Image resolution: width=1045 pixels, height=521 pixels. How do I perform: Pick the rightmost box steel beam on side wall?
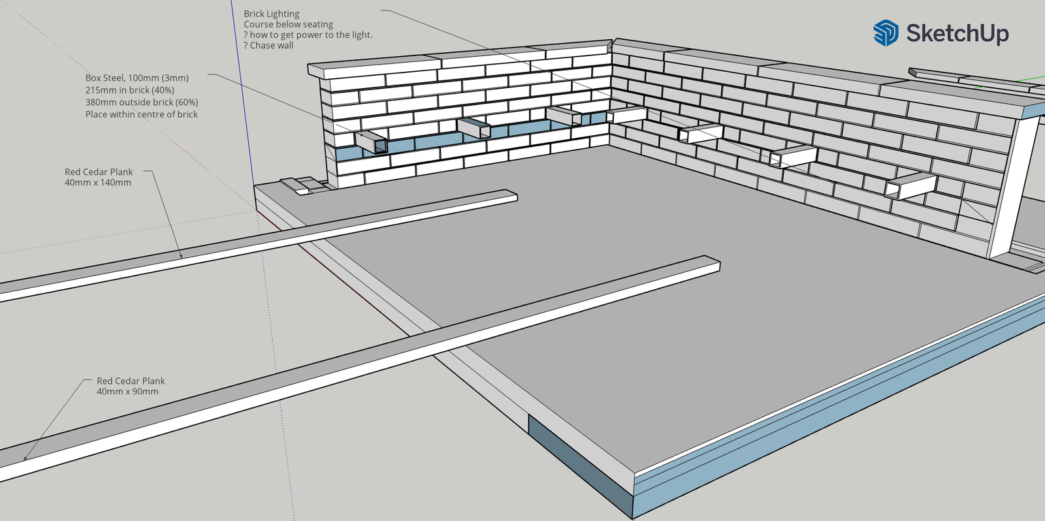910,185
